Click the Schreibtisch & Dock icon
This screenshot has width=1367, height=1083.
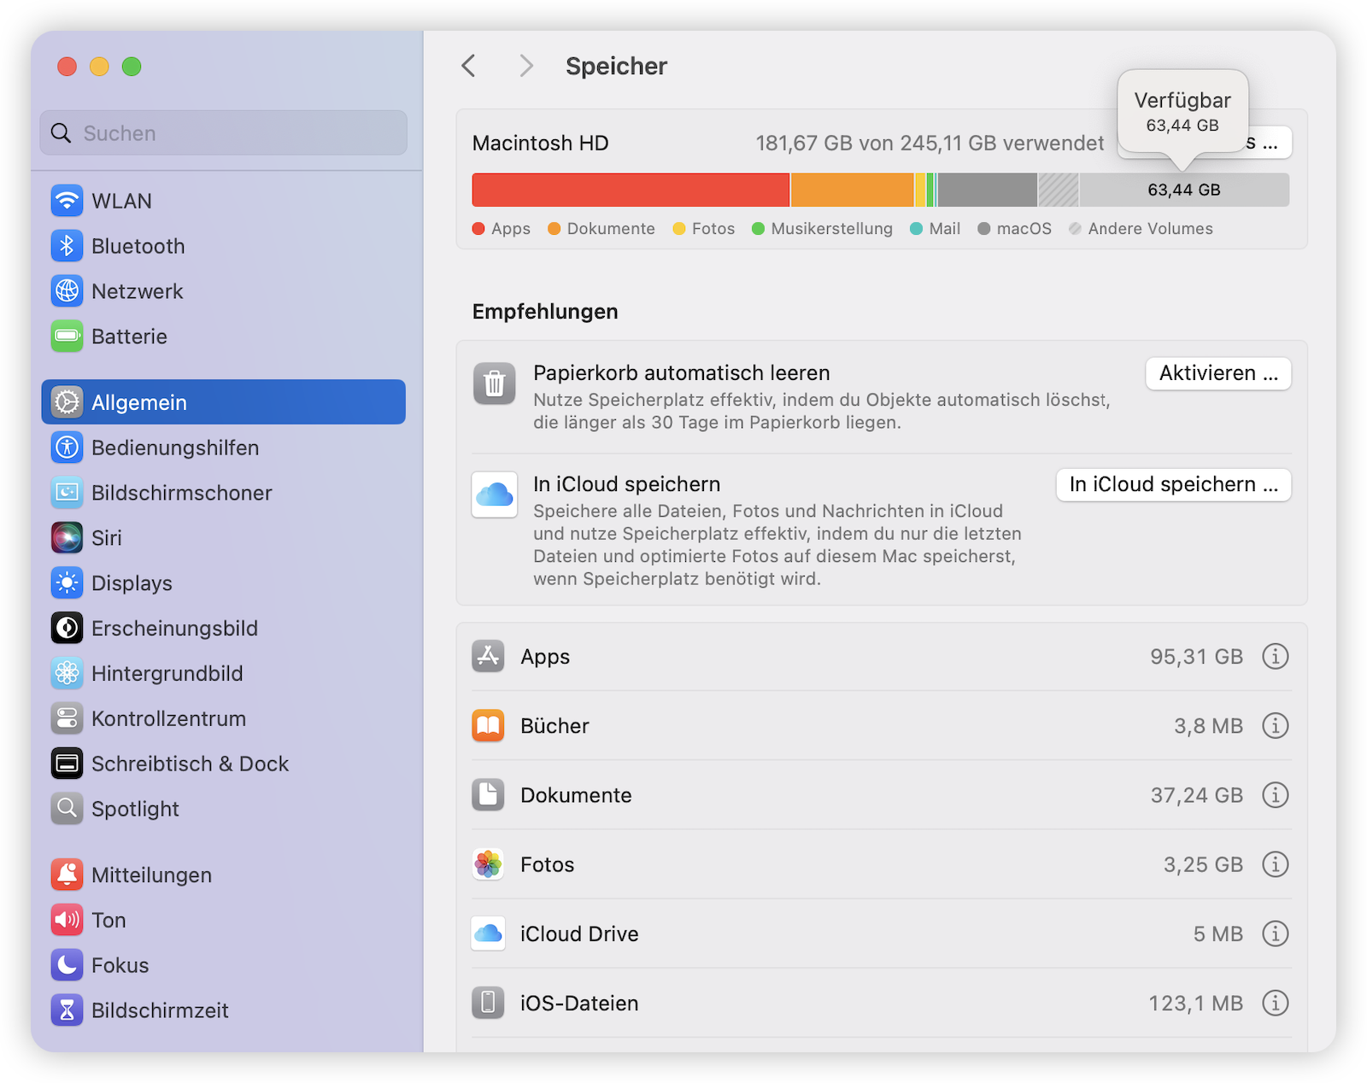[67, 764]
